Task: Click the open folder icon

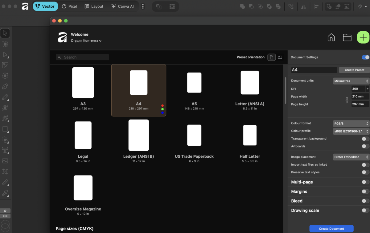Action: click(347, 38)
